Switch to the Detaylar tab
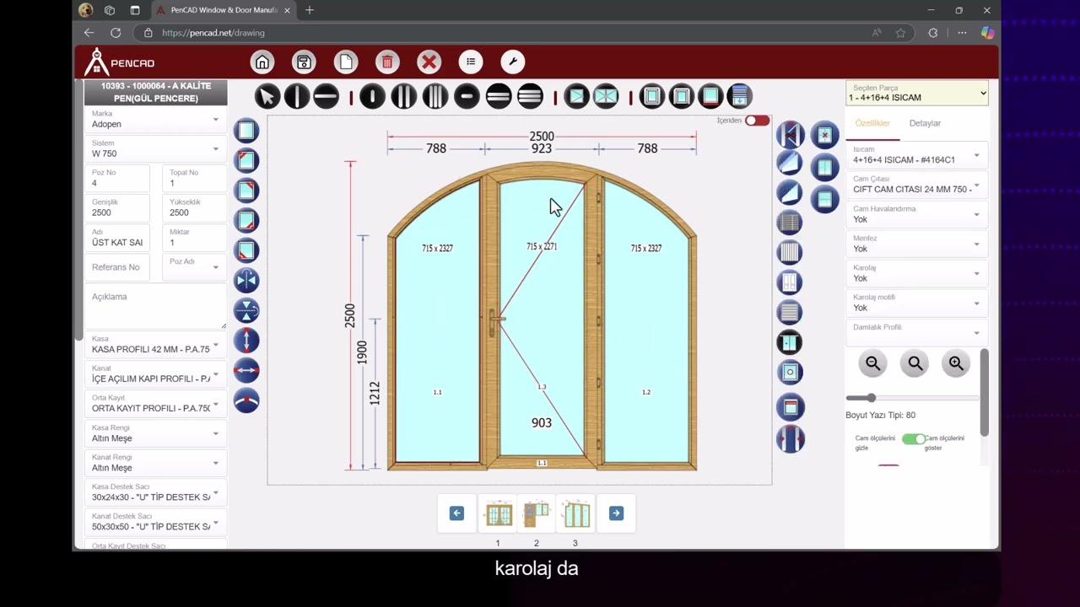This screenshot has height=607, width=1080. 925,123
